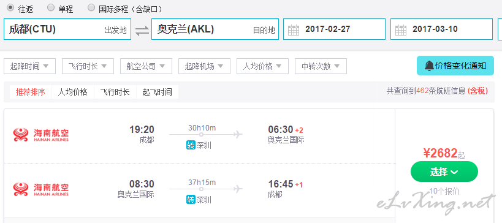Image resolution: width=502 pixels, height=223 pixels.
Task: Click the bell icon for price alerts
Action: point(428,66)
